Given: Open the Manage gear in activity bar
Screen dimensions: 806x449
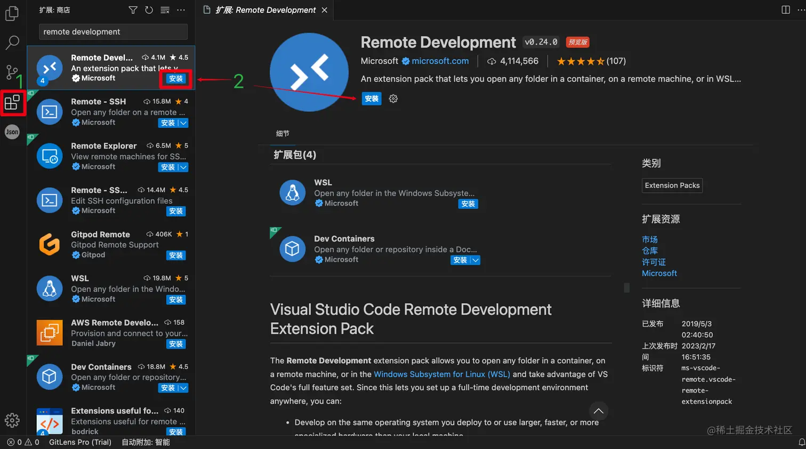Looking at the screenshot, I should click(x=12, y=420).
